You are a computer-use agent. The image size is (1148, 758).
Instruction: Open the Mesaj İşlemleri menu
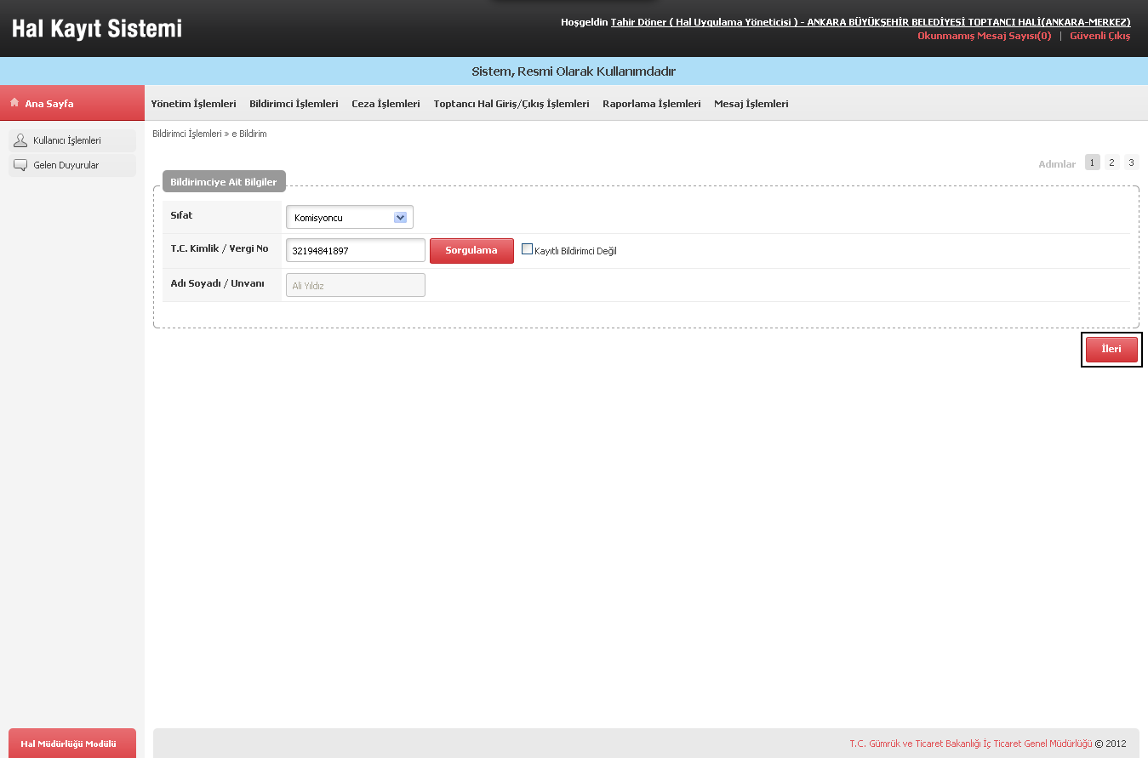[x=751, y=104]
